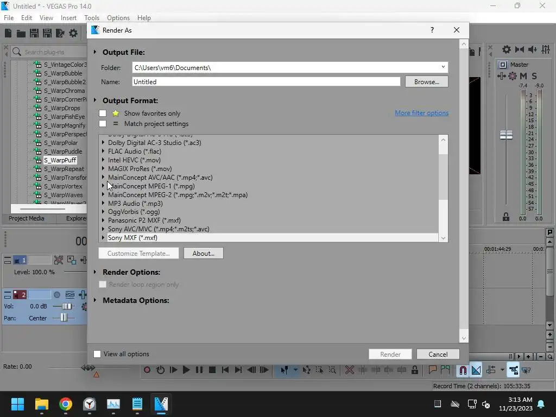Expand MainConcept AVC/AAC format templates

click(103, 177)
